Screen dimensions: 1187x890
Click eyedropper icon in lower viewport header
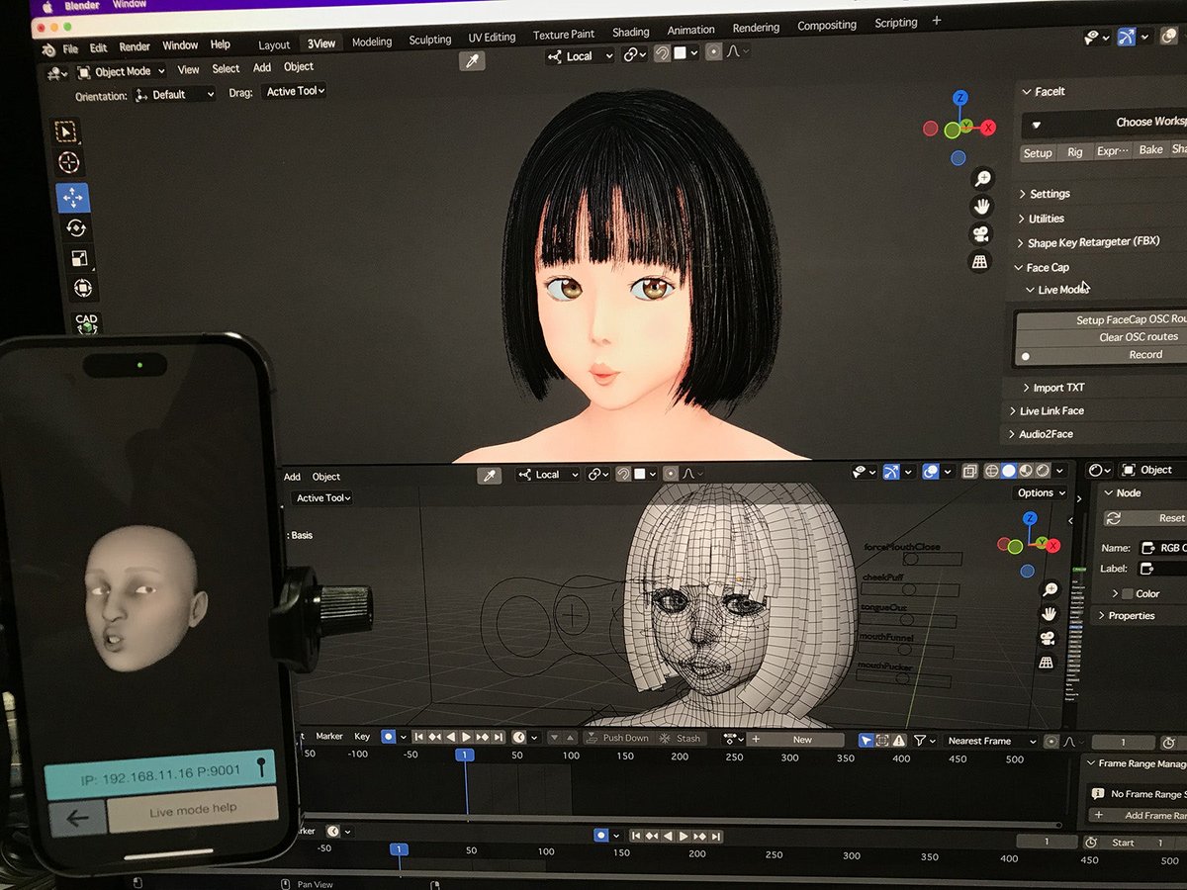[x=489, y=476]
